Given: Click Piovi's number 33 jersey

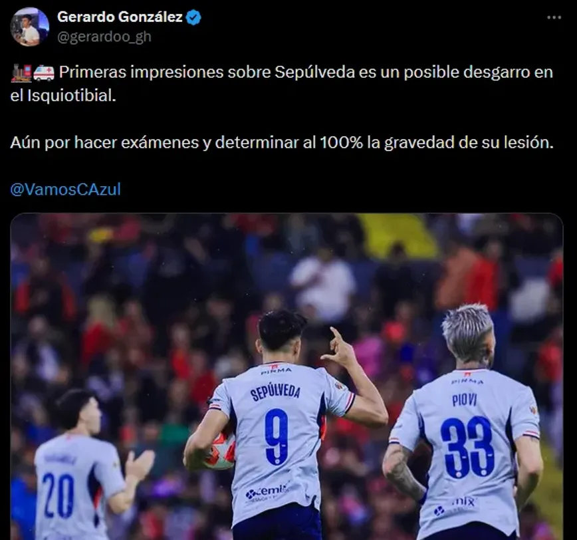Looking at the screenshot, I should click(x=468, y=446).
